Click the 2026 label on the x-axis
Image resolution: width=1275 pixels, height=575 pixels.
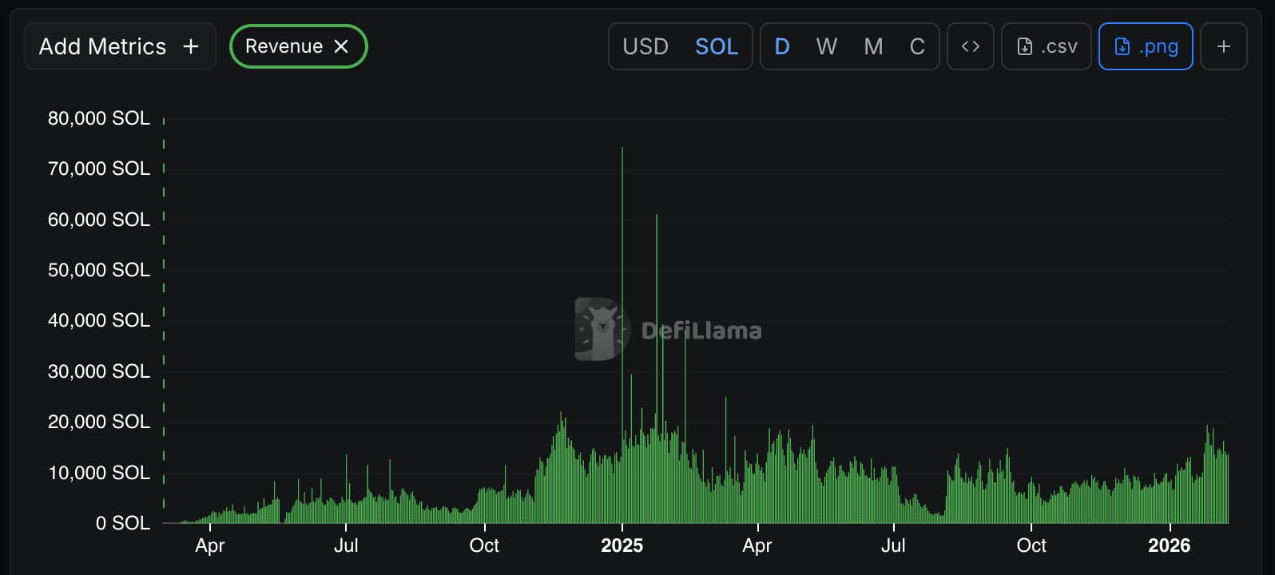pyautogui.click(x=1169, y=545)
